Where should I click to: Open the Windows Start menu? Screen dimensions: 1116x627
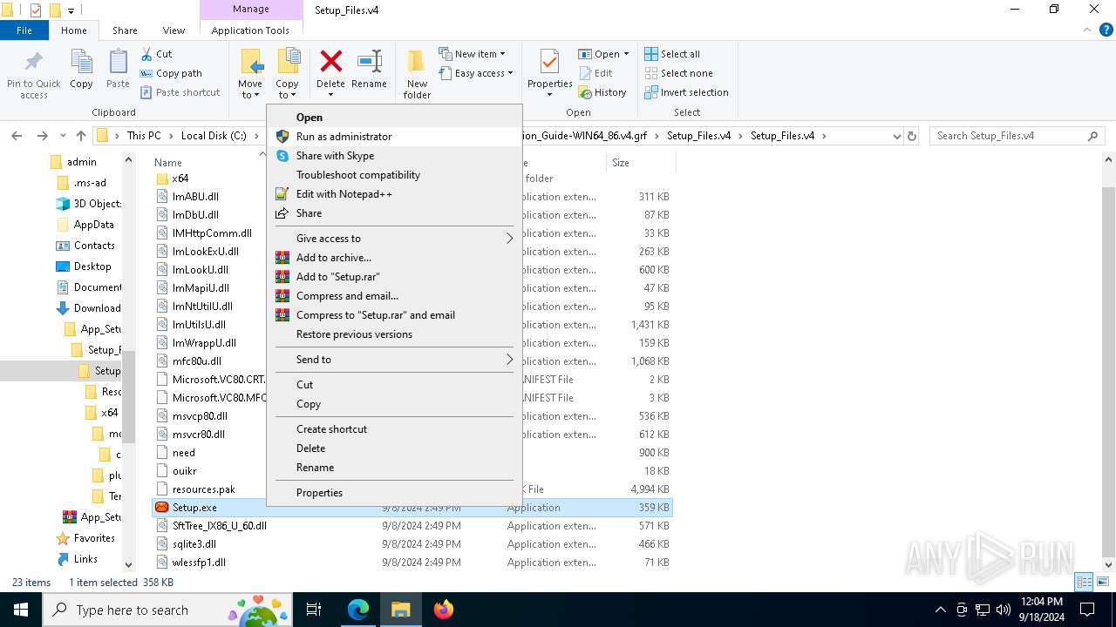(x=20, y=610)
